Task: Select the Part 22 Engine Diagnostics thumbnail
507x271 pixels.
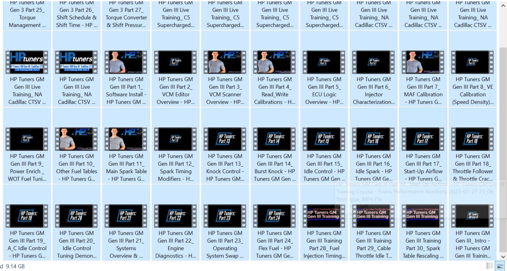Action: (175, 216)
